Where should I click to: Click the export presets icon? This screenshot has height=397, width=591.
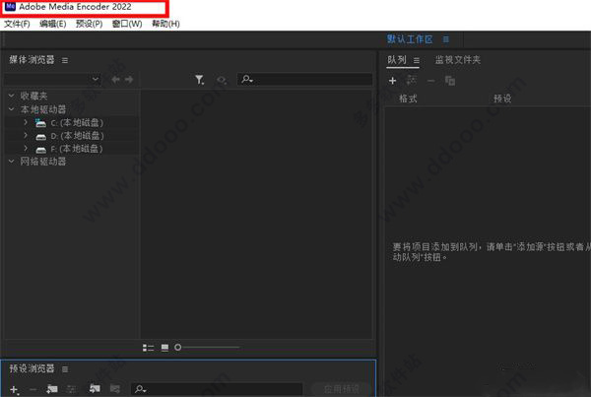tap(115, 388)
